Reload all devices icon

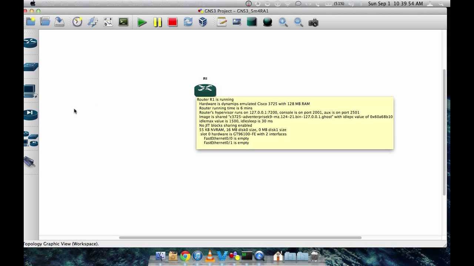tap(188, 22)
